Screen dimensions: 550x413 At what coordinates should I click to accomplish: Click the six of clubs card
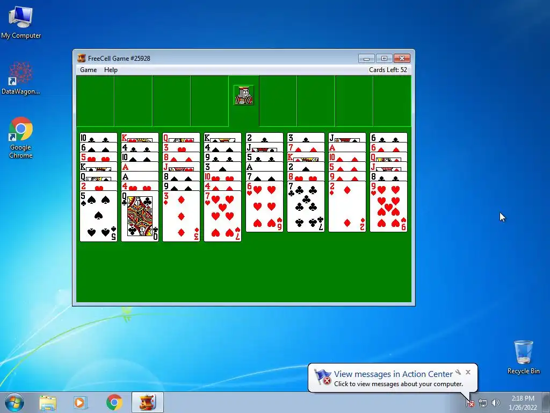tap(388, 137)
